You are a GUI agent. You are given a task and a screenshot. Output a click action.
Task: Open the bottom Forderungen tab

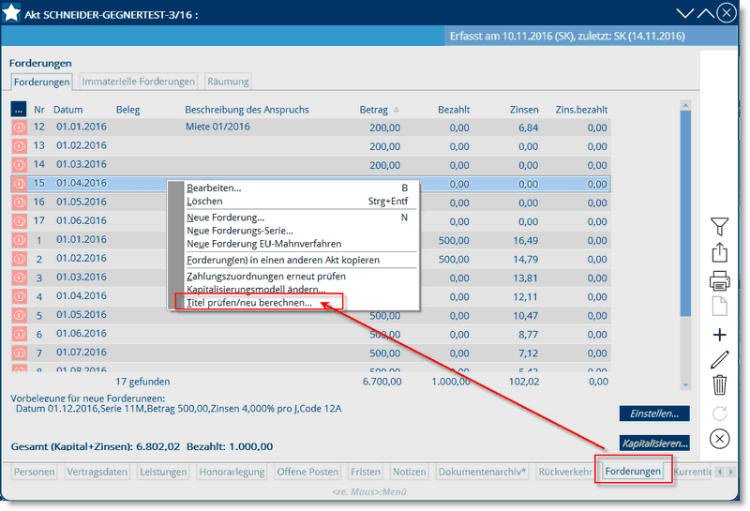(x=633, y=472)
